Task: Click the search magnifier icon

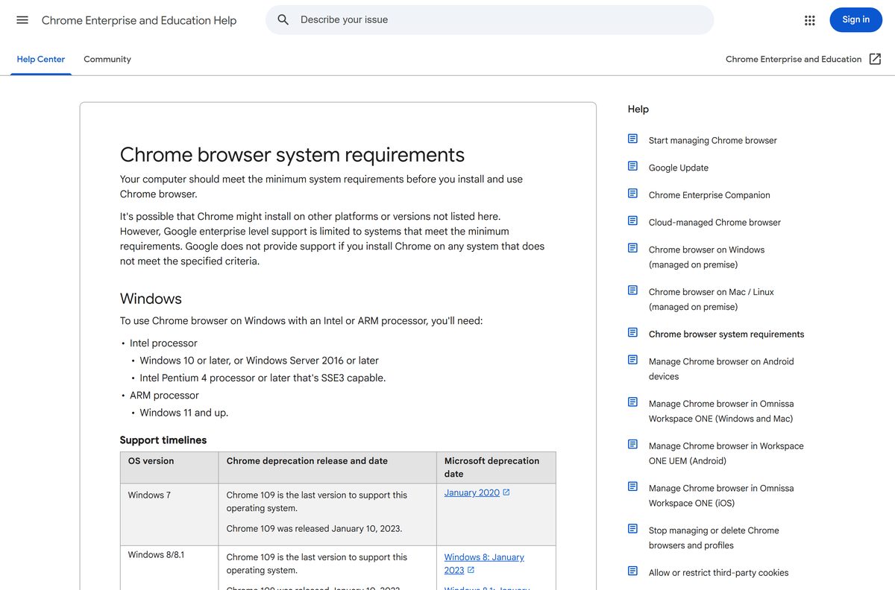Action: (x=283, y=20)
